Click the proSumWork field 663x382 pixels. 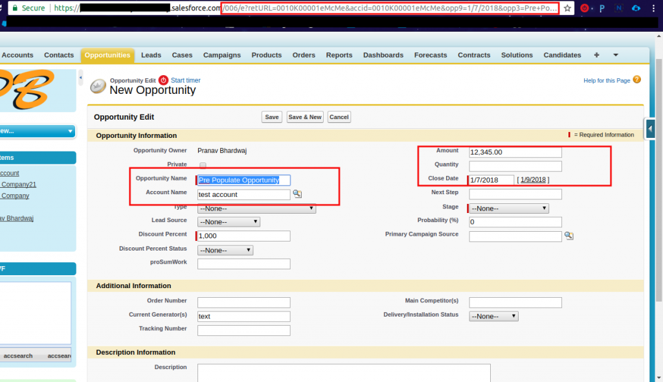(x=244, y=264)
